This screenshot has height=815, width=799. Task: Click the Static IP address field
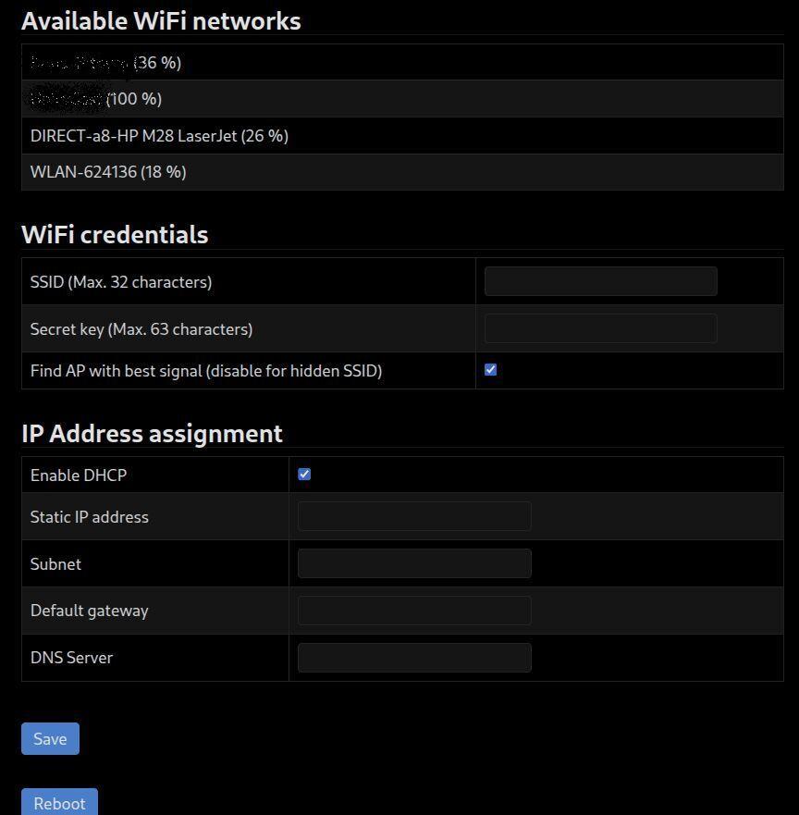pos(413,516)
